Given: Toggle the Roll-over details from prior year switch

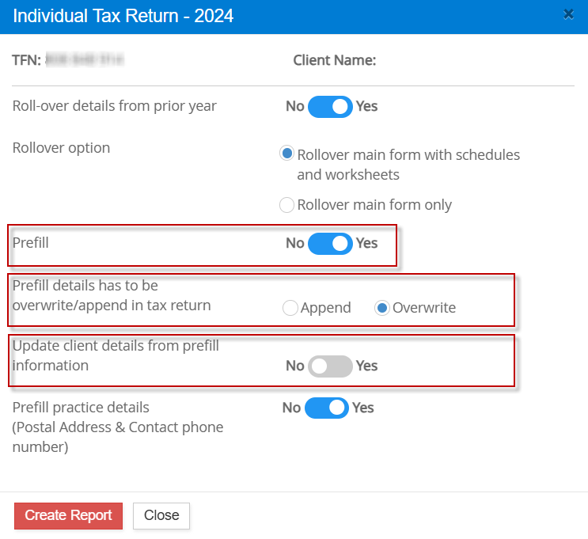Looking at the screenshot, I should tap(330, 107).
